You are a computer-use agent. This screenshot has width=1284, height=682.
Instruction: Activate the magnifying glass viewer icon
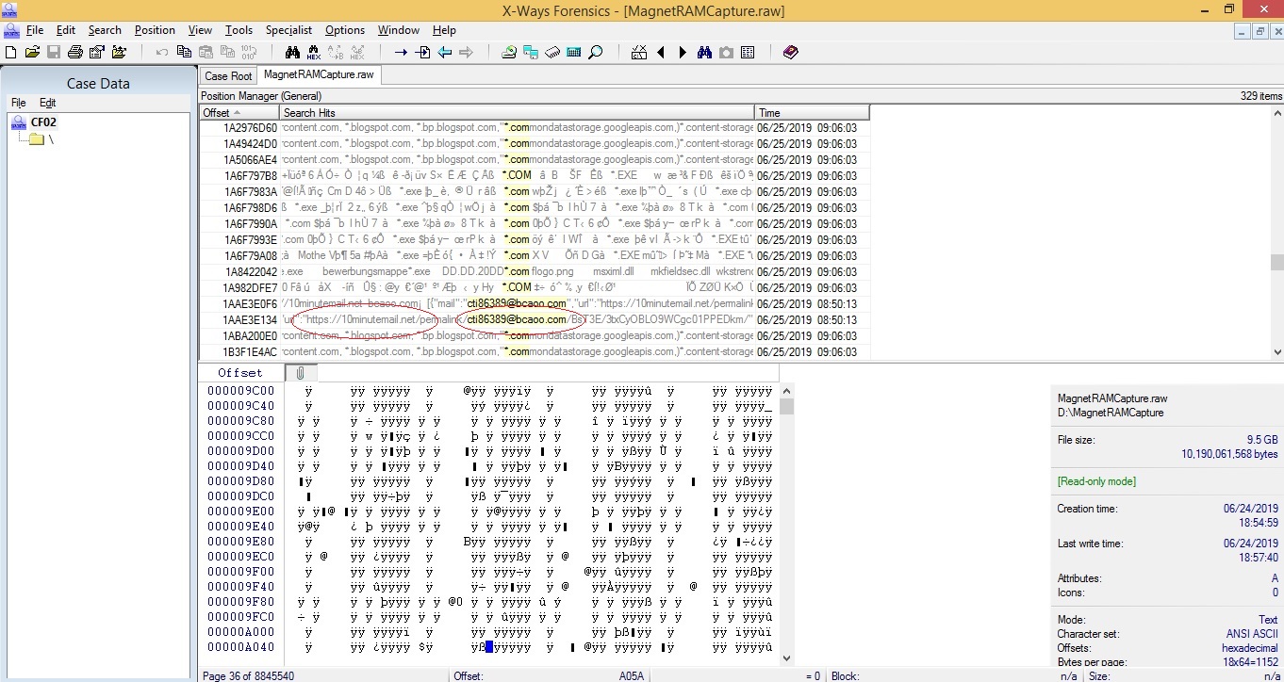[595, 52]
